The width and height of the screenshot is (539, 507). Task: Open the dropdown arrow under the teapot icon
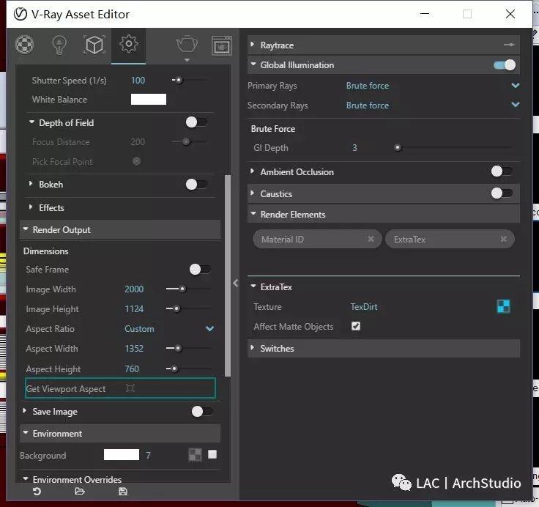coord(187,60)
